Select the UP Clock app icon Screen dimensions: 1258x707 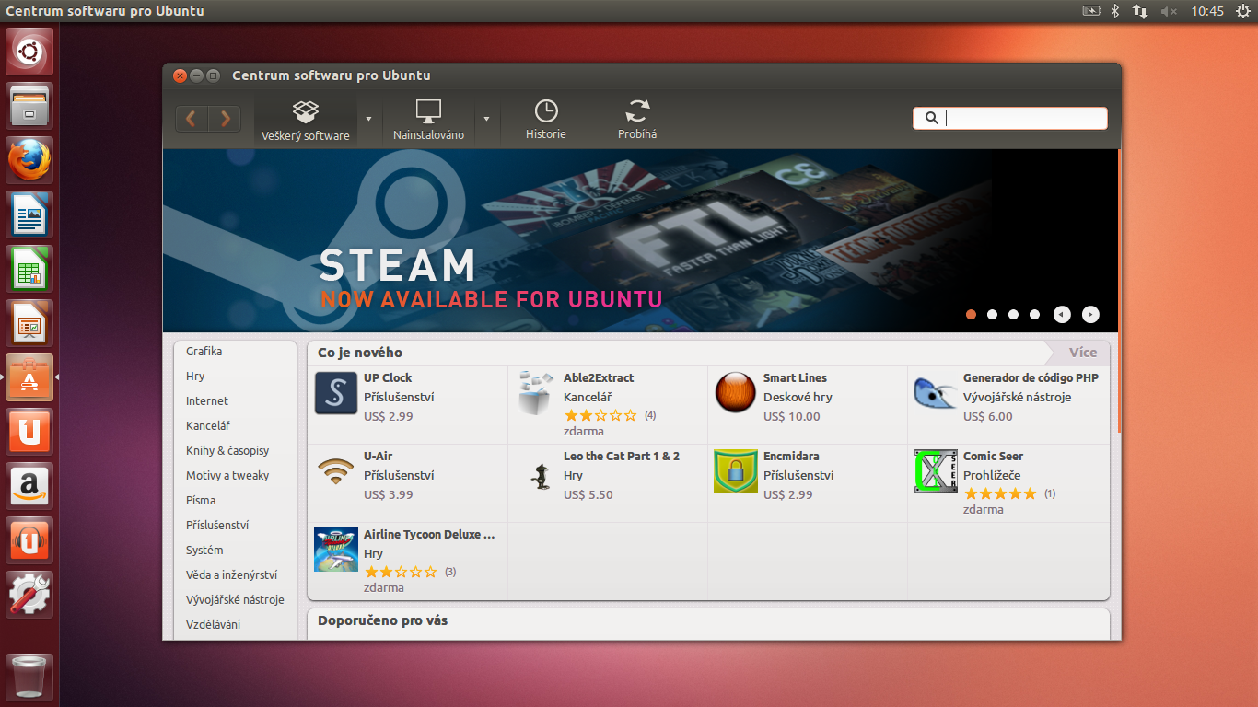pos(335,392)
